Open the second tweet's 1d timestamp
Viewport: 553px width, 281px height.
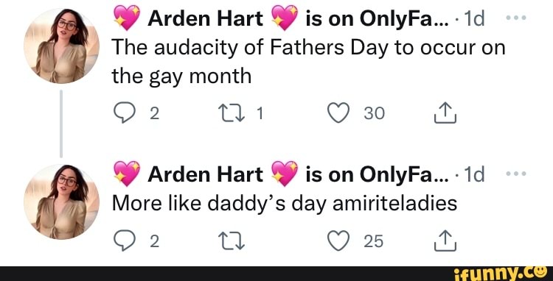coord(472,174)
